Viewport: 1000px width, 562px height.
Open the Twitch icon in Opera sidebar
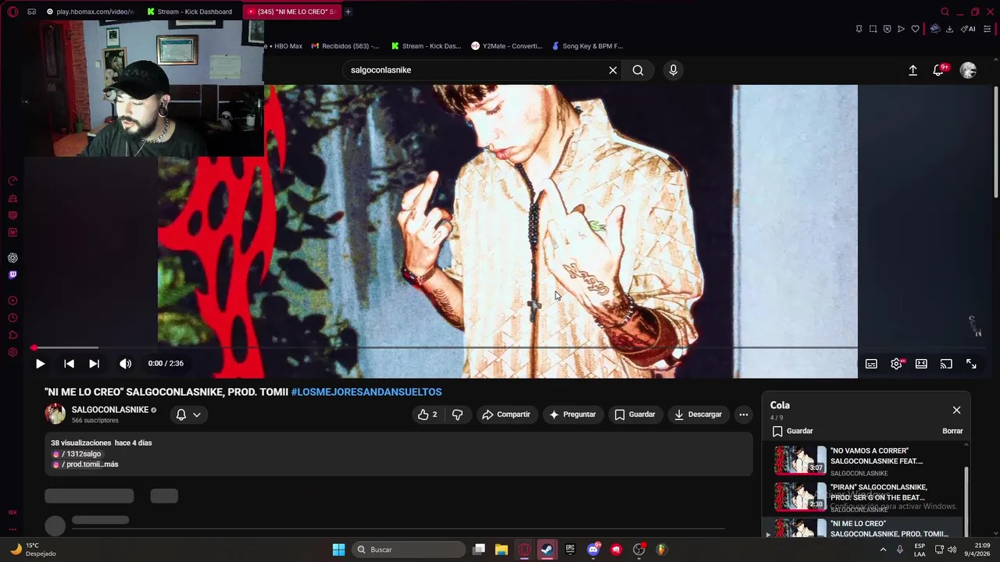click(12, 275)
